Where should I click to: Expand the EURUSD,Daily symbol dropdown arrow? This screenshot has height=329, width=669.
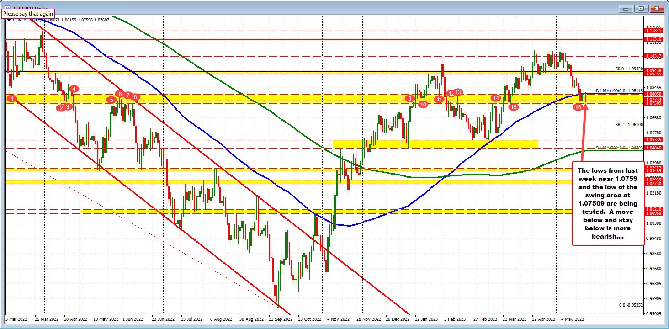click(10, 20)
